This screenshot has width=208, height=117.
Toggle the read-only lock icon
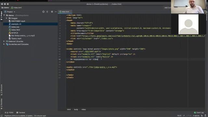click(202, 116)
